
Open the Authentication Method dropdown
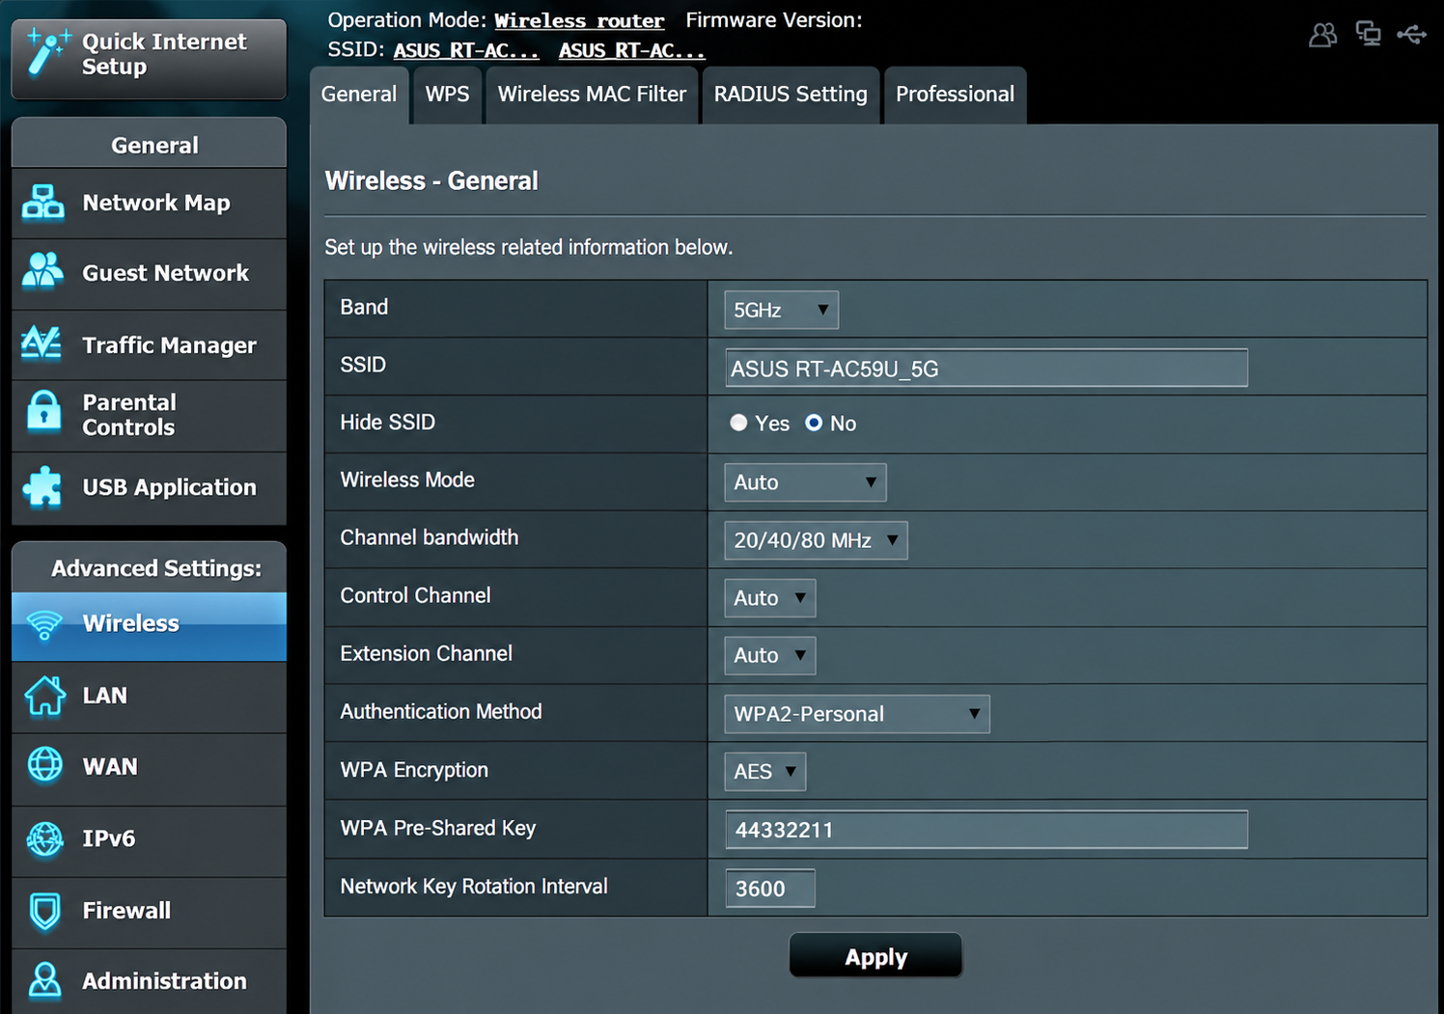pos(856,714)
